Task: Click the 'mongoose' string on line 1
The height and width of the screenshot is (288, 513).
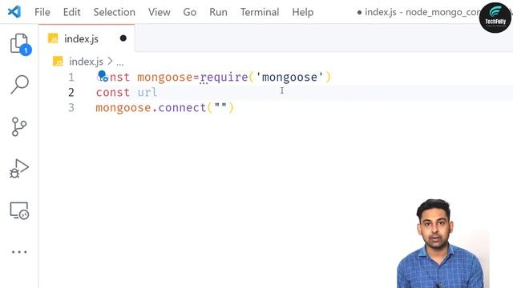Action: click(x=289, y=78)
